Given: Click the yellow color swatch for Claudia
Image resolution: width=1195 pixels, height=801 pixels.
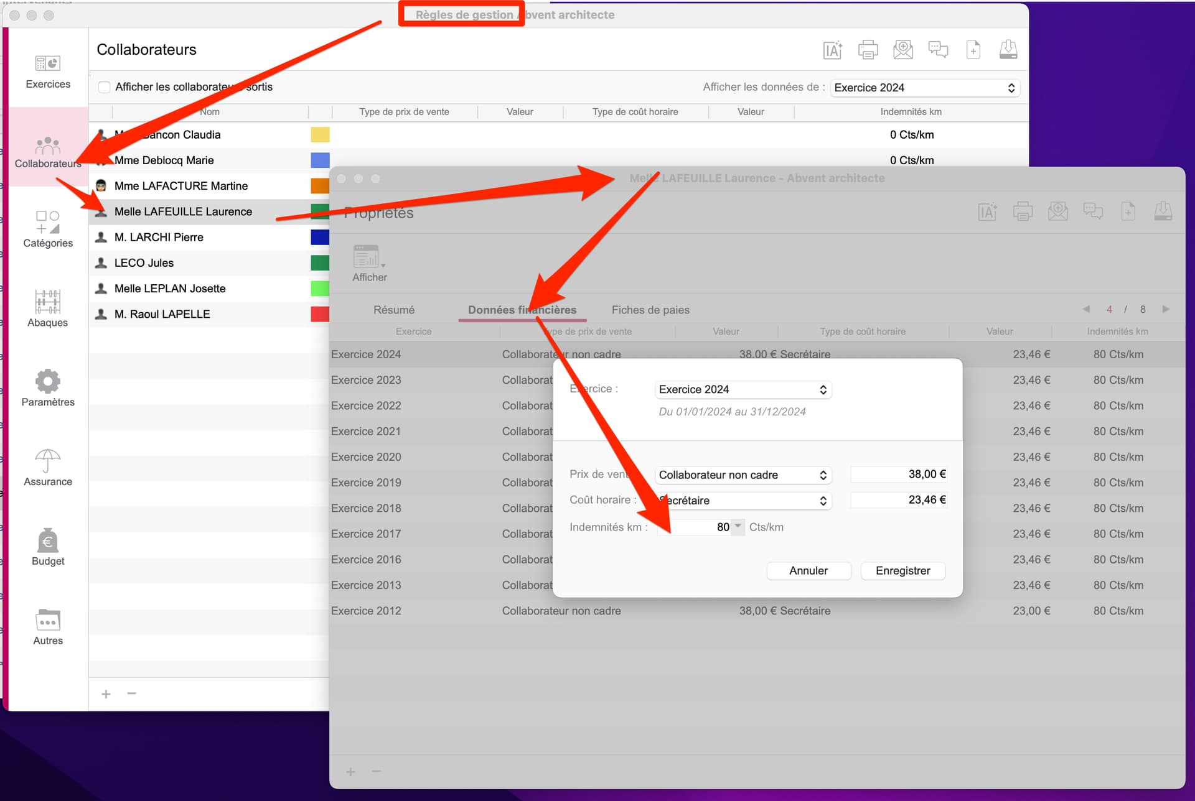Looking at the screenshot, I should [x=320, y=135].
